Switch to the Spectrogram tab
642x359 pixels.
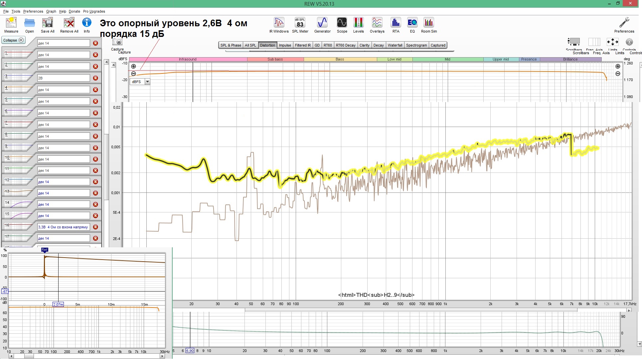416,45
